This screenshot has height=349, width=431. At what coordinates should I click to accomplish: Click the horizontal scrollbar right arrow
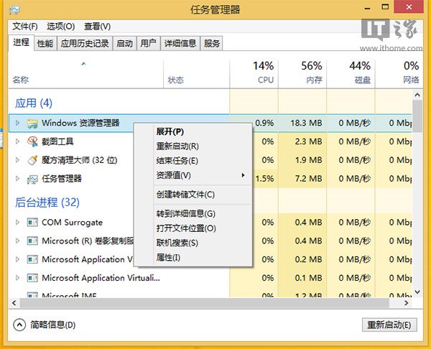coord(407,303)
